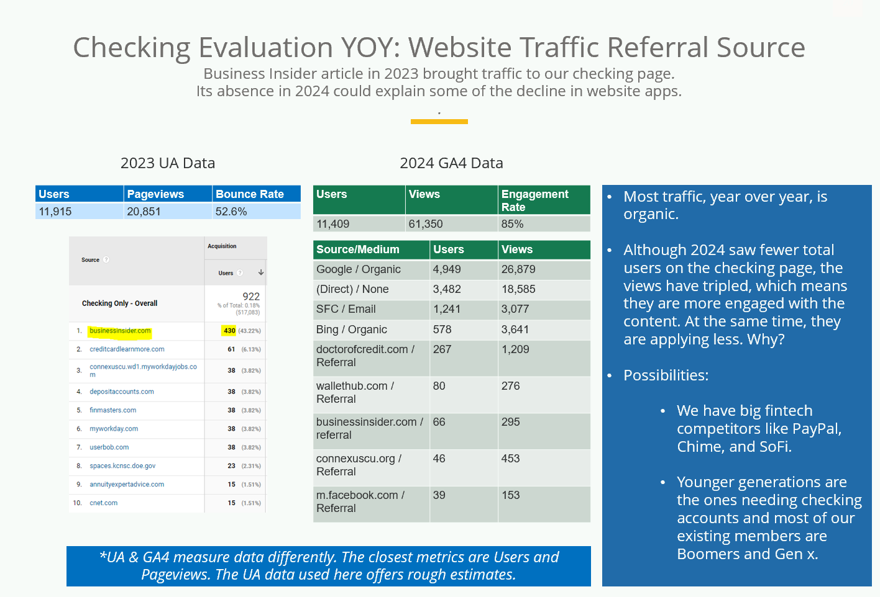Click the Source/Medium header in GA4 table
The height and width of the screenshot is (597, 880).
click(x=358, y=249)
